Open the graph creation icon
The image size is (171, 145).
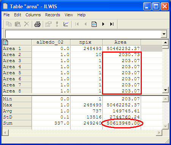[x=66, y=24]
